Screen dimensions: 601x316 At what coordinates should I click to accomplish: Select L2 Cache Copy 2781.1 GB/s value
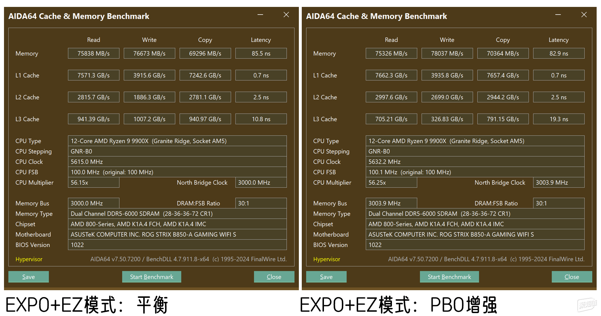(205, 97)
